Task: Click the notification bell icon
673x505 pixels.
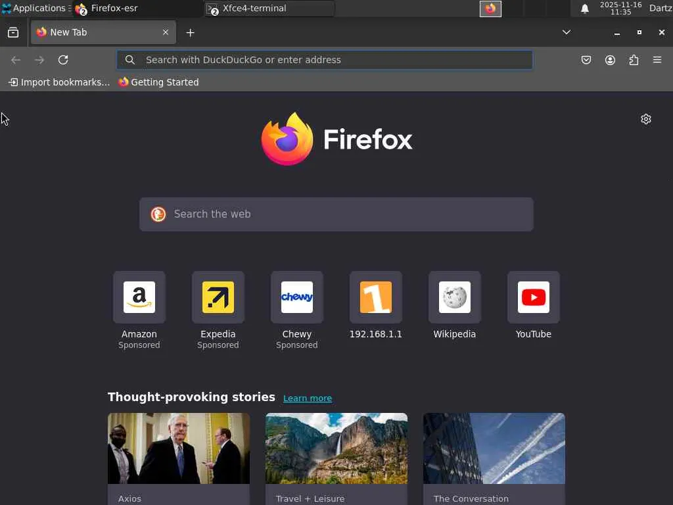Action: [x=584, y=9]
